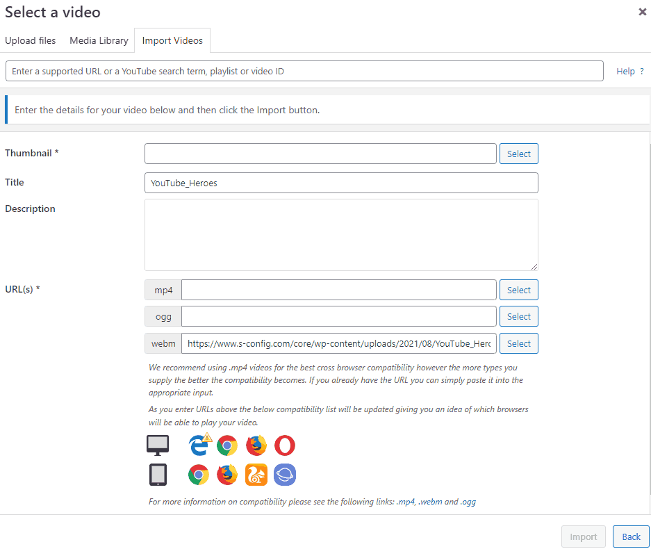Open the .ogg compatibility link
This screenshot has height=549, width=651.
click(468, 502)
